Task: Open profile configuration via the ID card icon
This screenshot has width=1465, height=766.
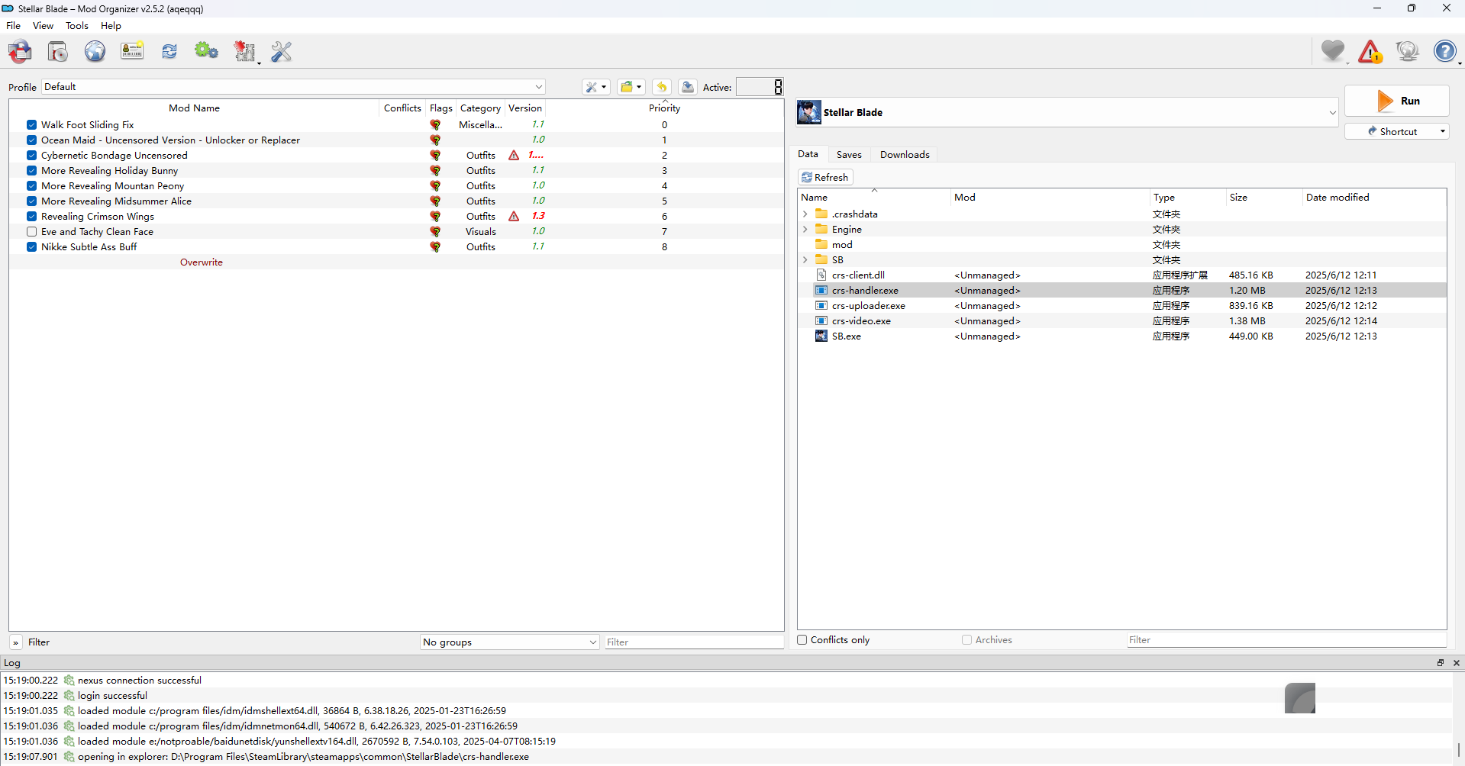Action: [132, 51]
